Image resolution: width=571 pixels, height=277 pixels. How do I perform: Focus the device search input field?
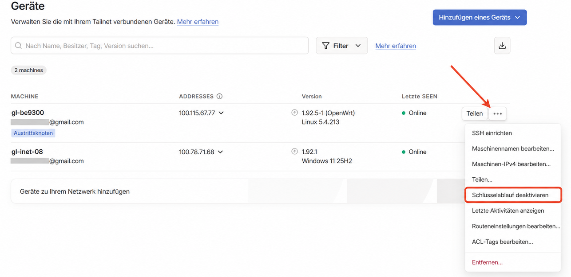(x=159, y=46)
